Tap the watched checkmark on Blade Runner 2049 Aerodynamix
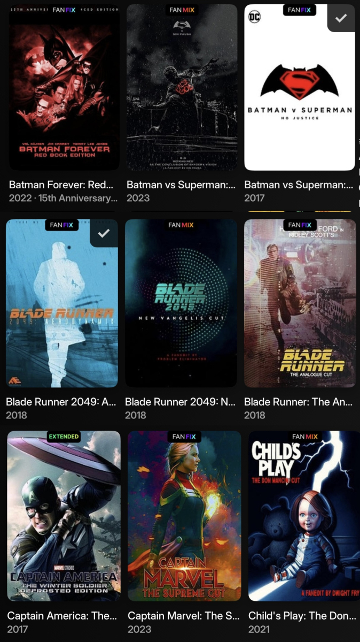Screen dimensions: 360x642 click(104, 233)
